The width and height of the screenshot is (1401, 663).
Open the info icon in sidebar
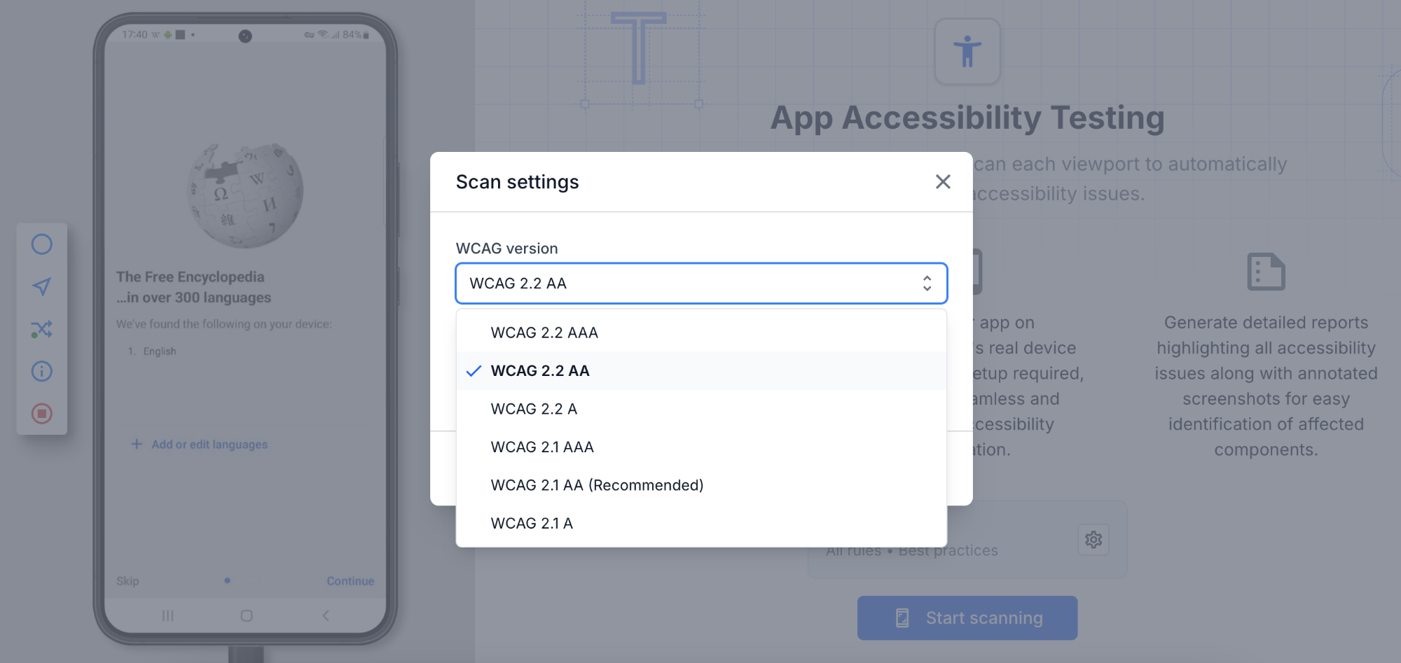coord(42,371)
